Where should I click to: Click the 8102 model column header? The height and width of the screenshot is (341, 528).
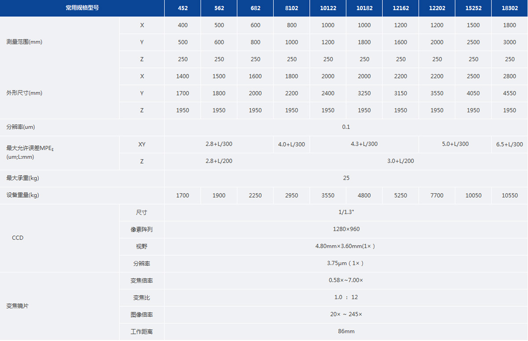291,8
